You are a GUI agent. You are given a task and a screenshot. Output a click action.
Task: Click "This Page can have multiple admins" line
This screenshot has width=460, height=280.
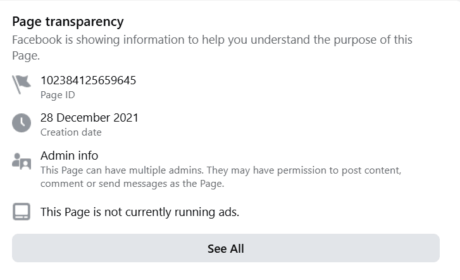[221, 171]
